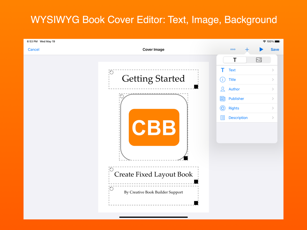Click rotate handle of Getting Started box
The height and width of the screenshot is (230, 307).
pos(112,72)
